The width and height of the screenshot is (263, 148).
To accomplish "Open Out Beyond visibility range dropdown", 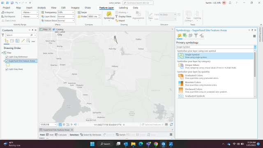I will point(37,16).
